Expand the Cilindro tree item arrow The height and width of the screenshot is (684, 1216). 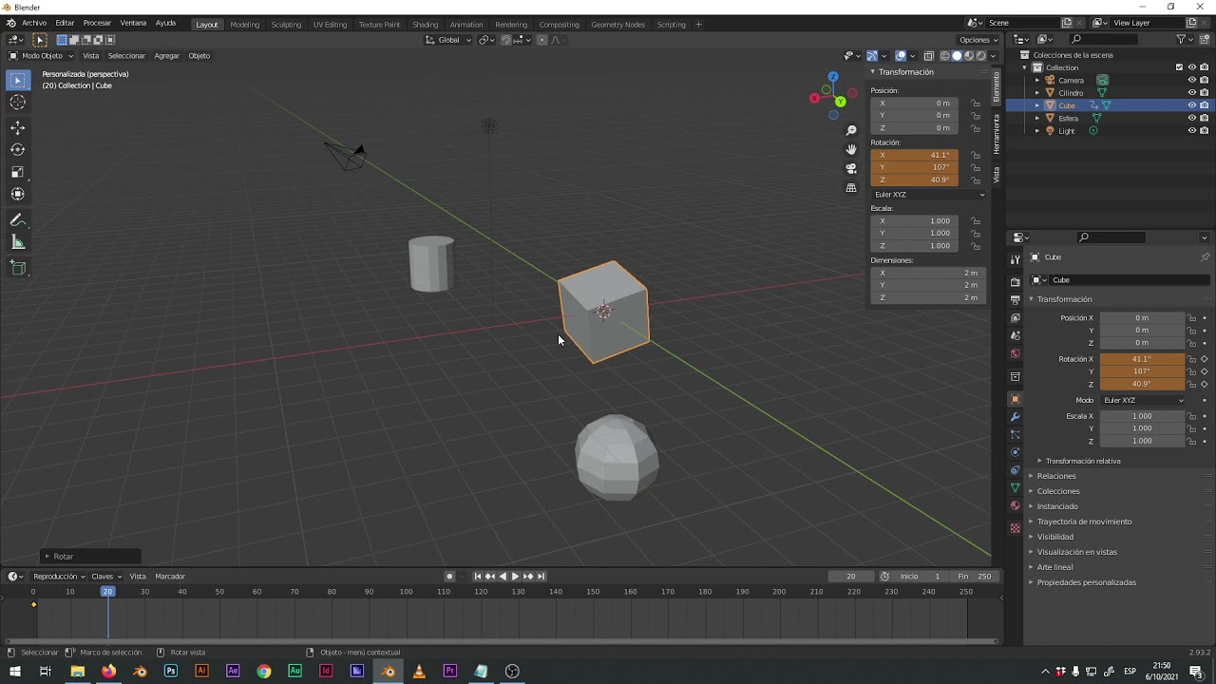tap(1037, 93)
